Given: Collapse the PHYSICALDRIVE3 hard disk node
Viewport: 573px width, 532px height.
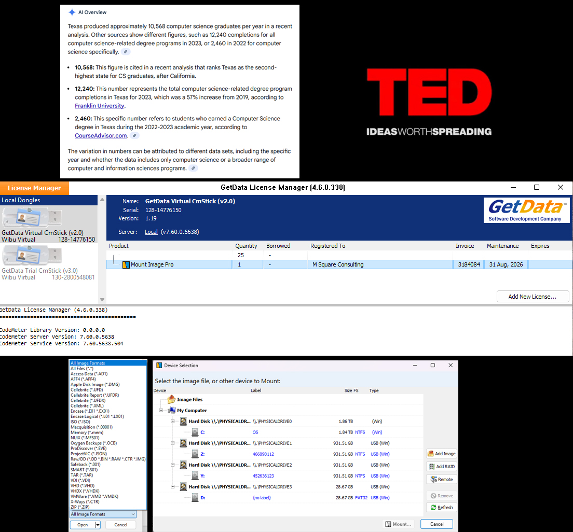Looking at the screenshot, I should tap(173, 487).
